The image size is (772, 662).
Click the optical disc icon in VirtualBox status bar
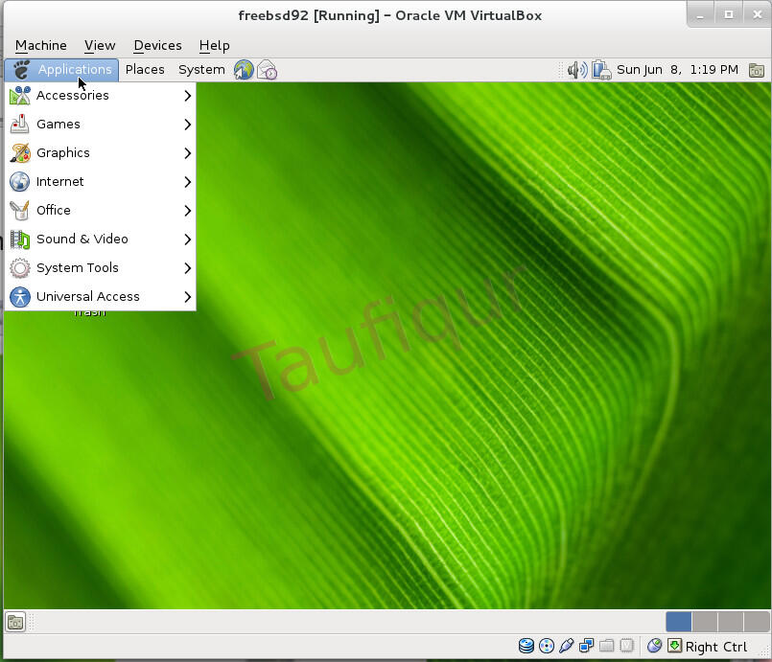[x=547, y=646]
